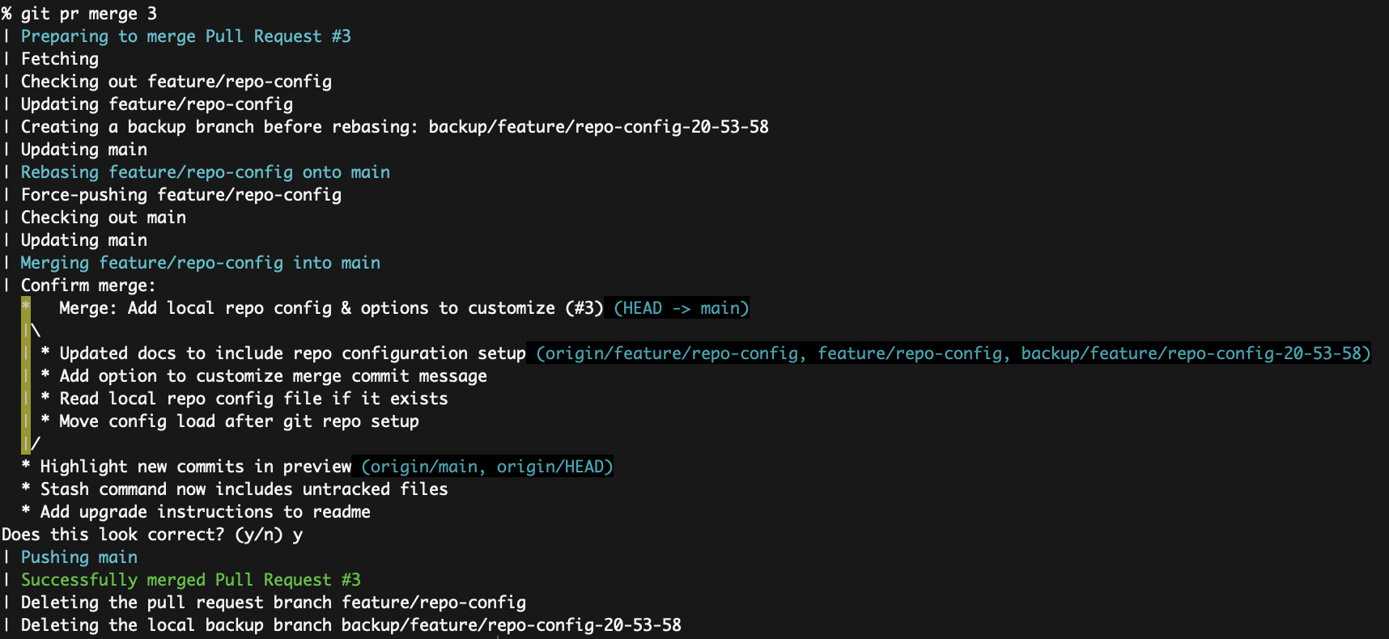This screenshot has height=639, width=1389.
Task: Click the 'Confirm merge:' line
Action: [x=88, y=286]
